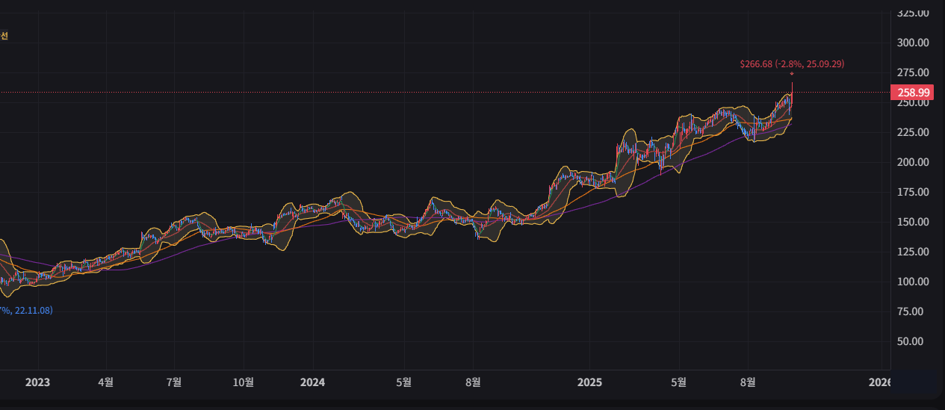Select the 4월 label on time axis
Image resolution: width=945 pixels, height=410 pixels.
pos(106,382)
